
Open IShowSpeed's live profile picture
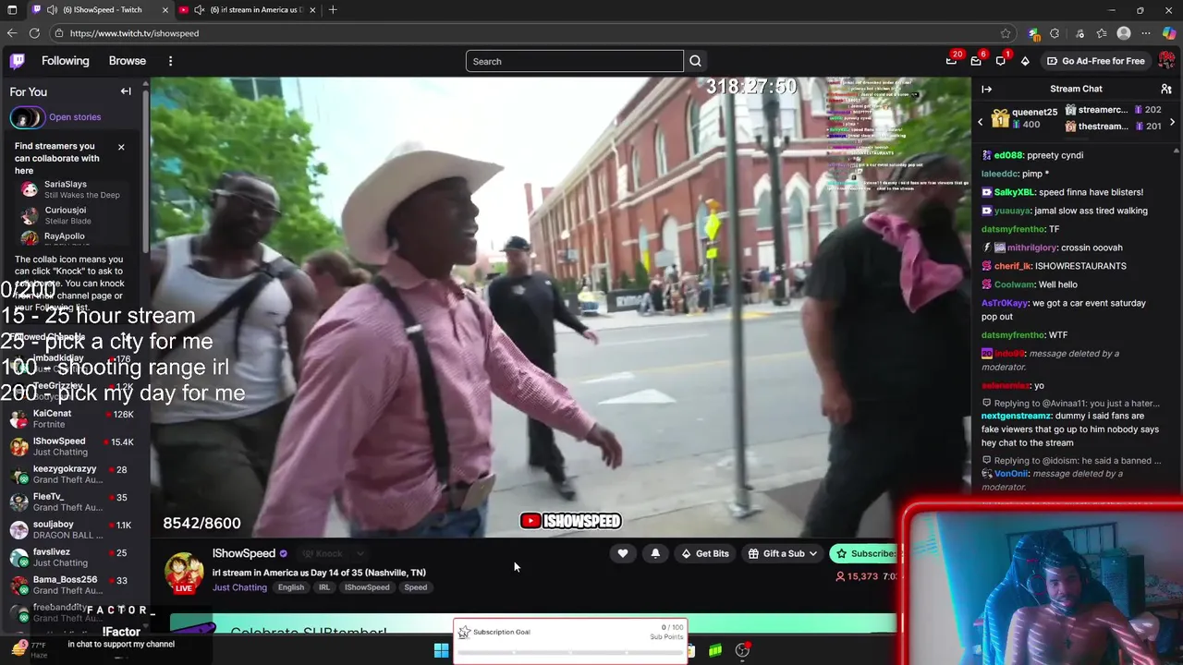[x=184, y=573]
